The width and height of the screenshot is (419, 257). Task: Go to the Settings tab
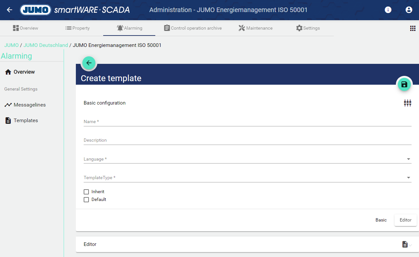click(308, 28)
